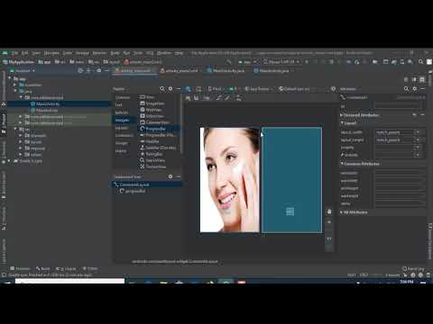Expand the drawable folder in Project tree
The width and height of the screenshot is (433, 324).
(x=21, y=136)
